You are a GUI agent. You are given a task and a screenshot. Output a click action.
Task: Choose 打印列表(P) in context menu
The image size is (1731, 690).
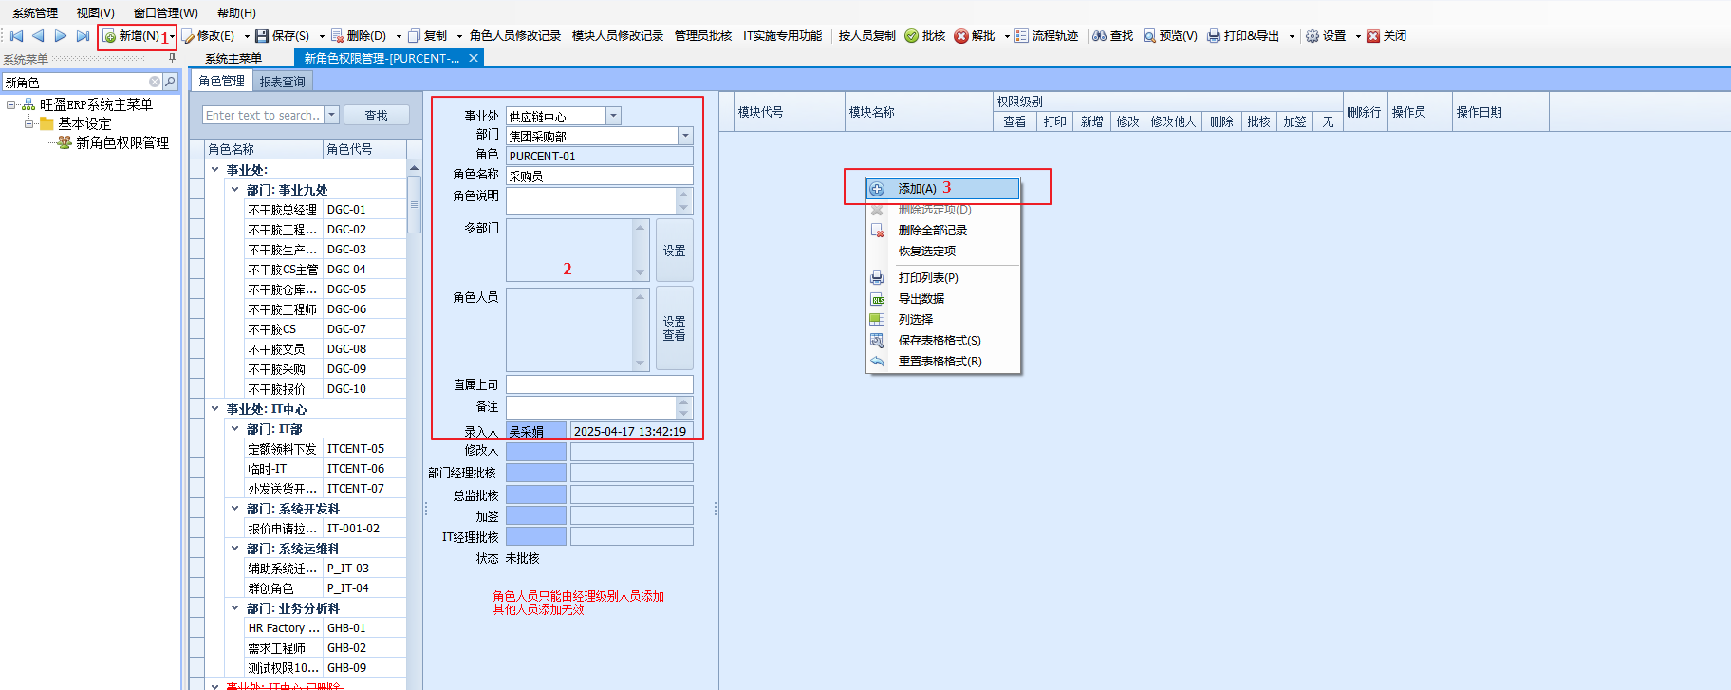point(942,278)
